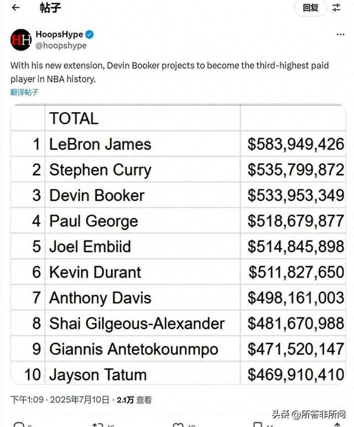This screenshot has height=427, width=354.
Task: Open the @hoopshype handle link
Action: pos(61,45)
